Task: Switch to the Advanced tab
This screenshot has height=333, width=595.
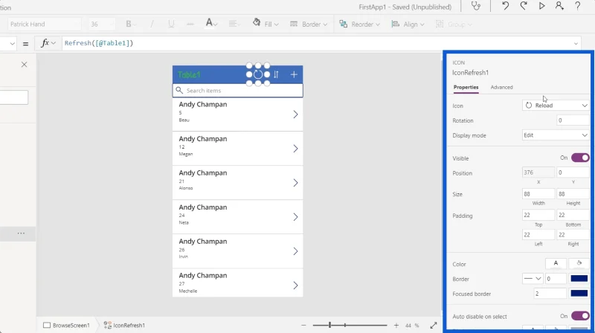Action: point(501,87)
